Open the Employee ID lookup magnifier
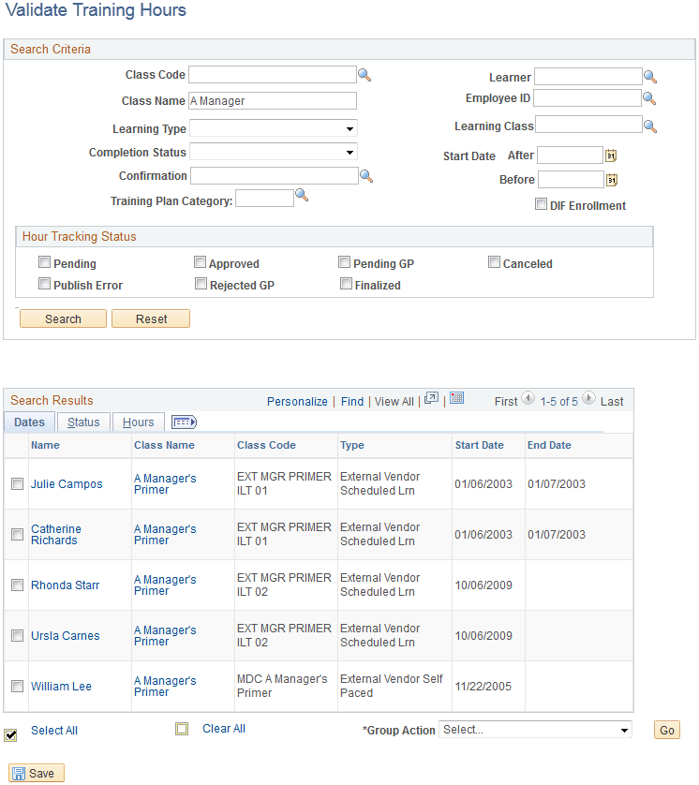The width and height of the screenshot is (699, 785). tap(650, 97)
